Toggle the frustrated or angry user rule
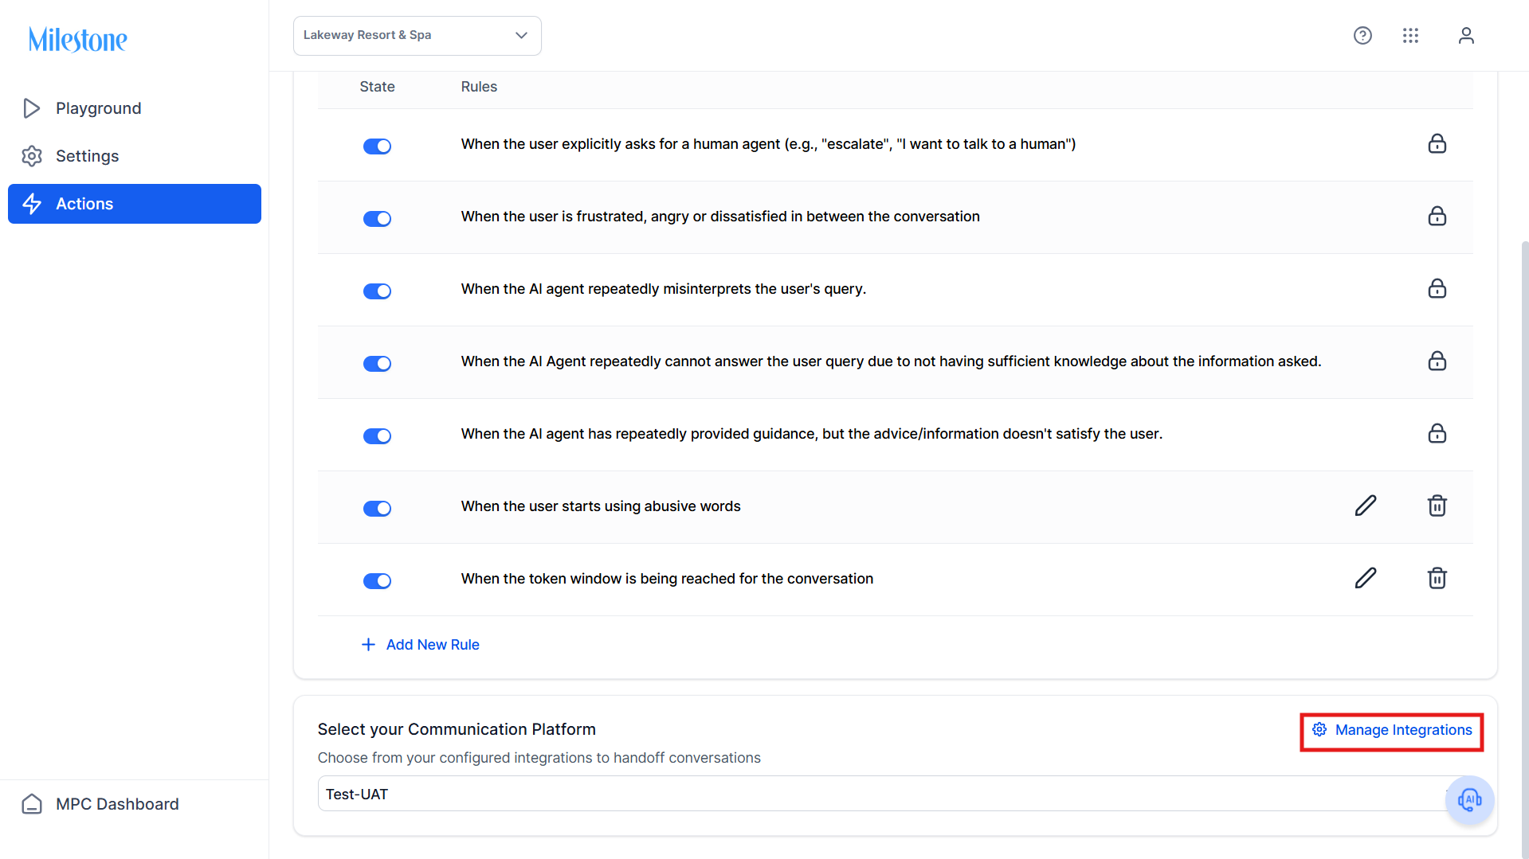1529x859 pixels. [377, 219]
